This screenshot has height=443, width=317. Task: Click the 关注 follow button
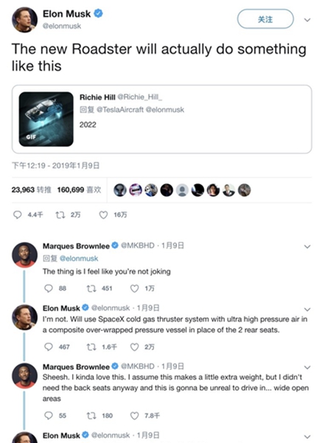265,19
